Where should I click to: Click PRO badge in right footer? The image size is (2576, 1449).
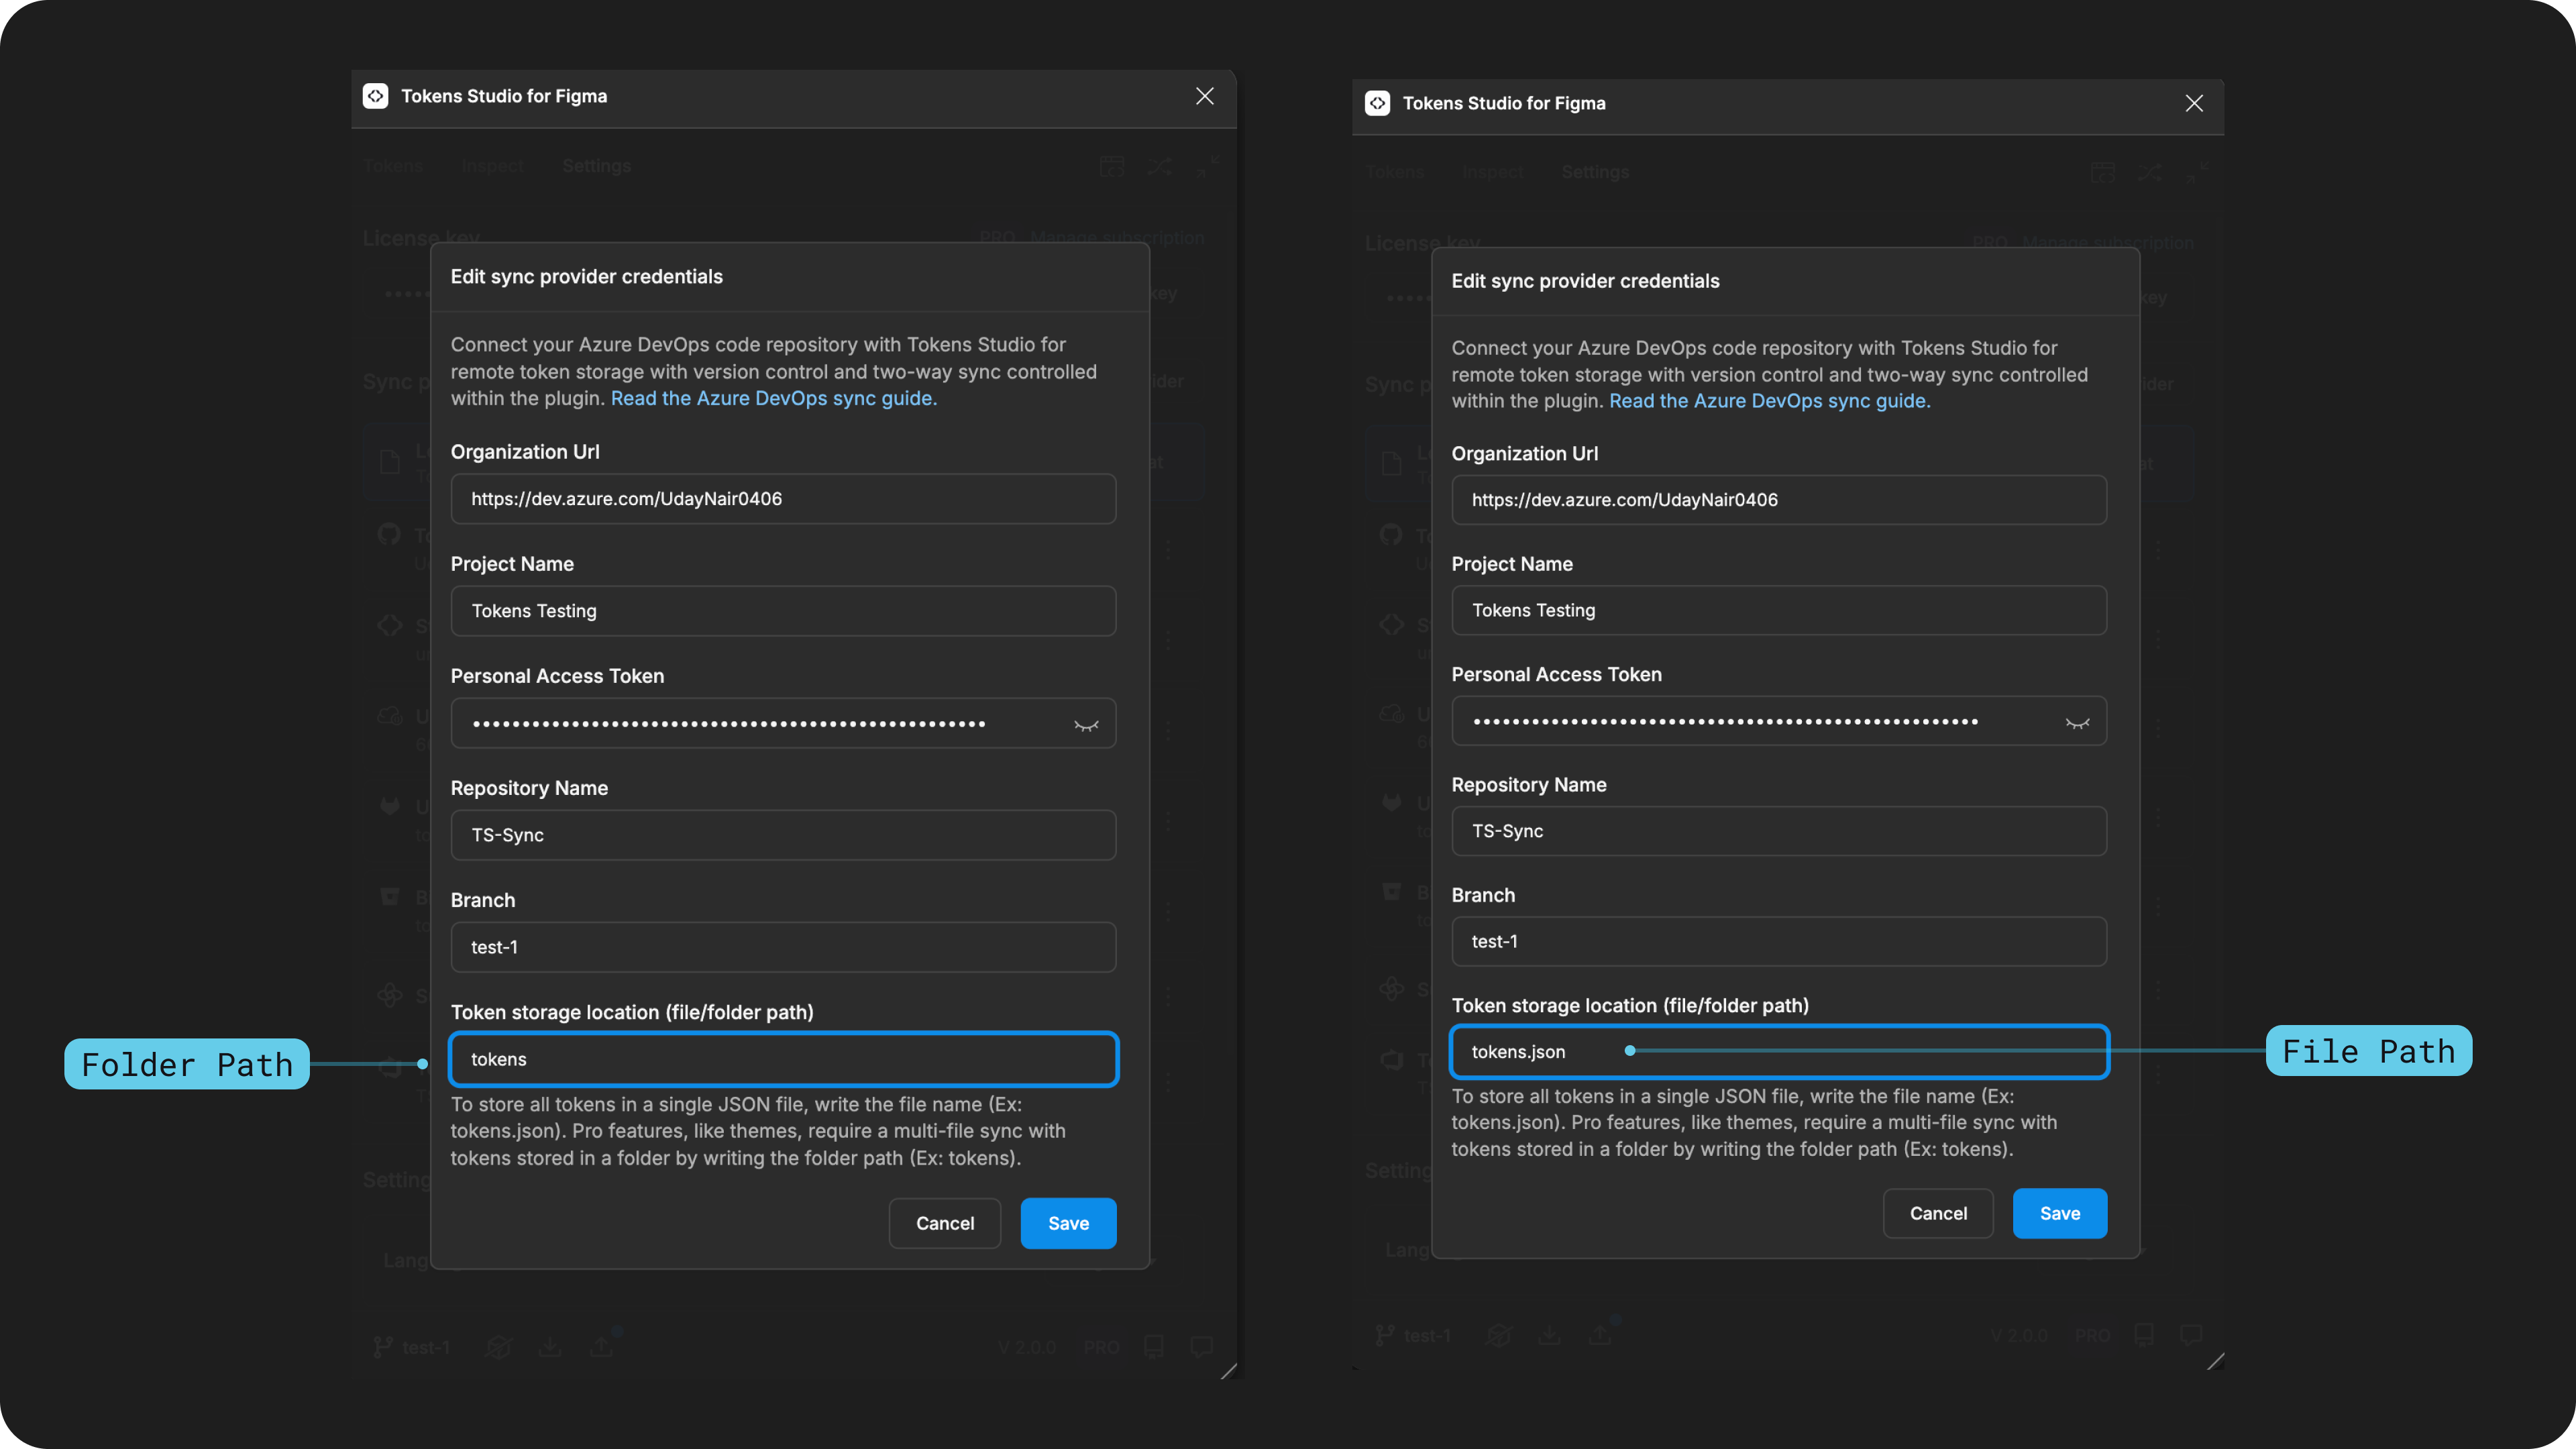2092,1335
